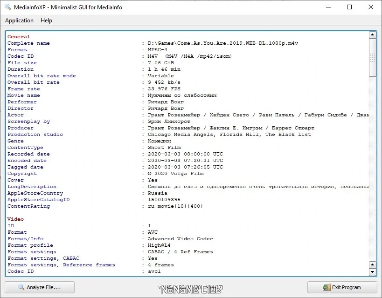Click the 'Producer' label

(x=21, y=128)
